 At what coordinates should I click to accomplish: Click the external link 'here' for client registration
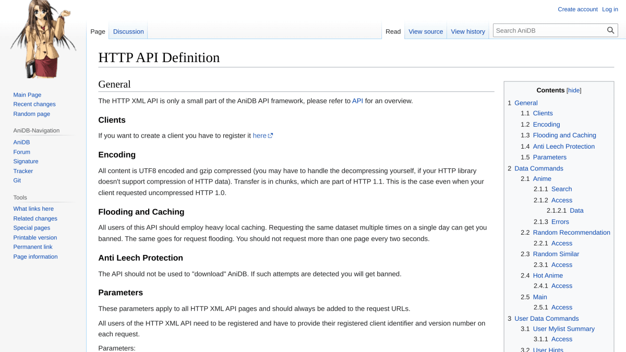point(263,136)
